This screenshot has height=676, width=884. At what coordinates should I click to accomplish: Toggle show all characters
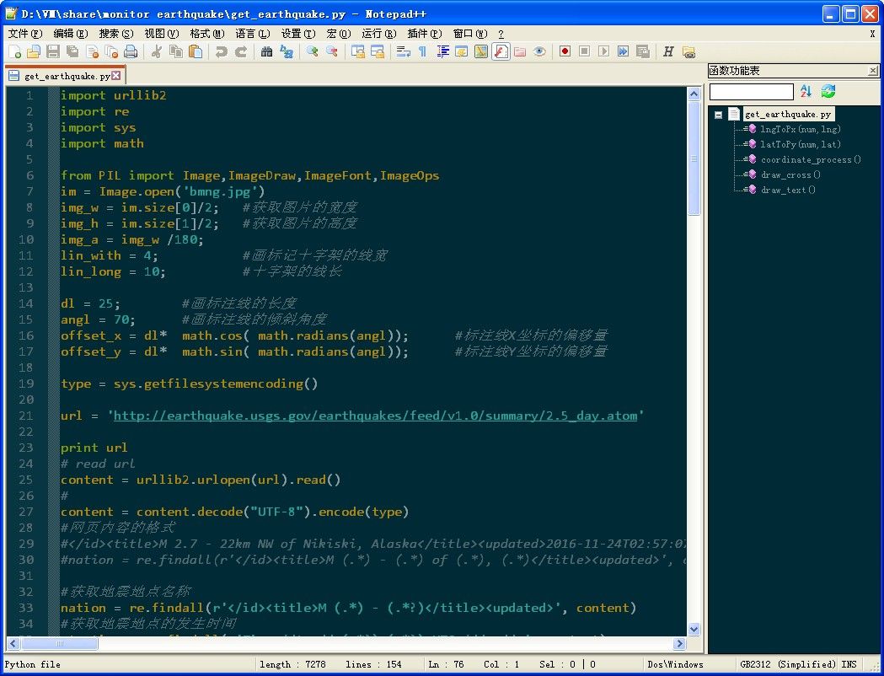(423, 51)
